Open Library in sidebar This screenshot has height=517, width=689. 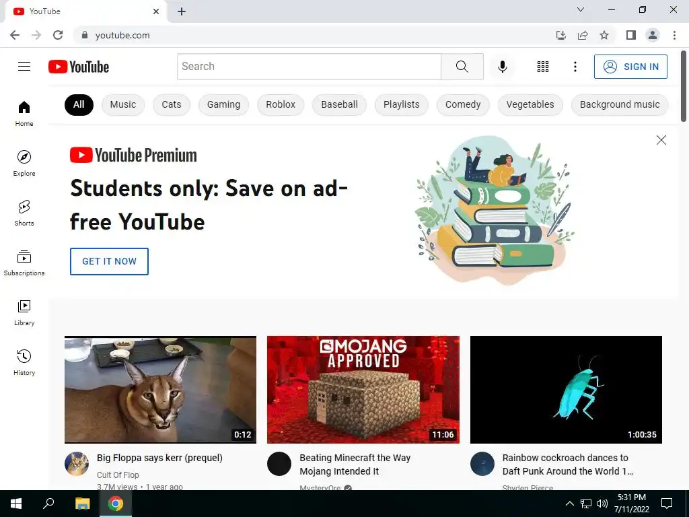pos(24,312)
